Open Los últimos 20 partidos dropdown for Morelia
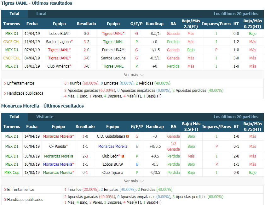Viewport: 265px width, 205px height. coord(236,117)
